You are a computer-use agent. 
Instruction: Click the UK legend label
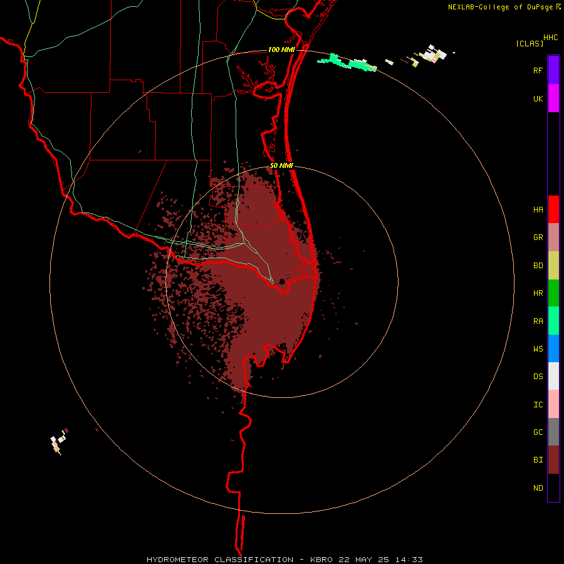click(x=538, y=98)
